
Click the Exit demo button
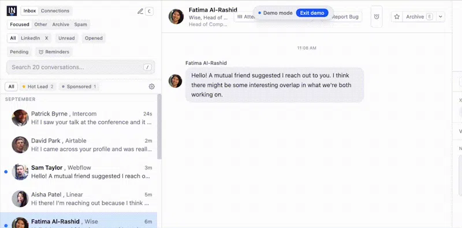(x=312, y=13)
